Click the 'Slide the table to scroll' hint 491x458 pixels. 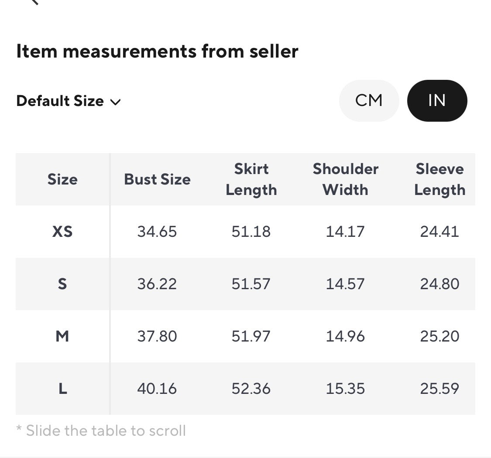tap(101, 431)
